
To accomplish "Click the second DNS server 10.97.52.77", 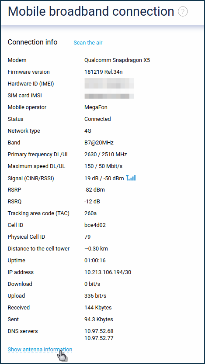I will 99,338.
